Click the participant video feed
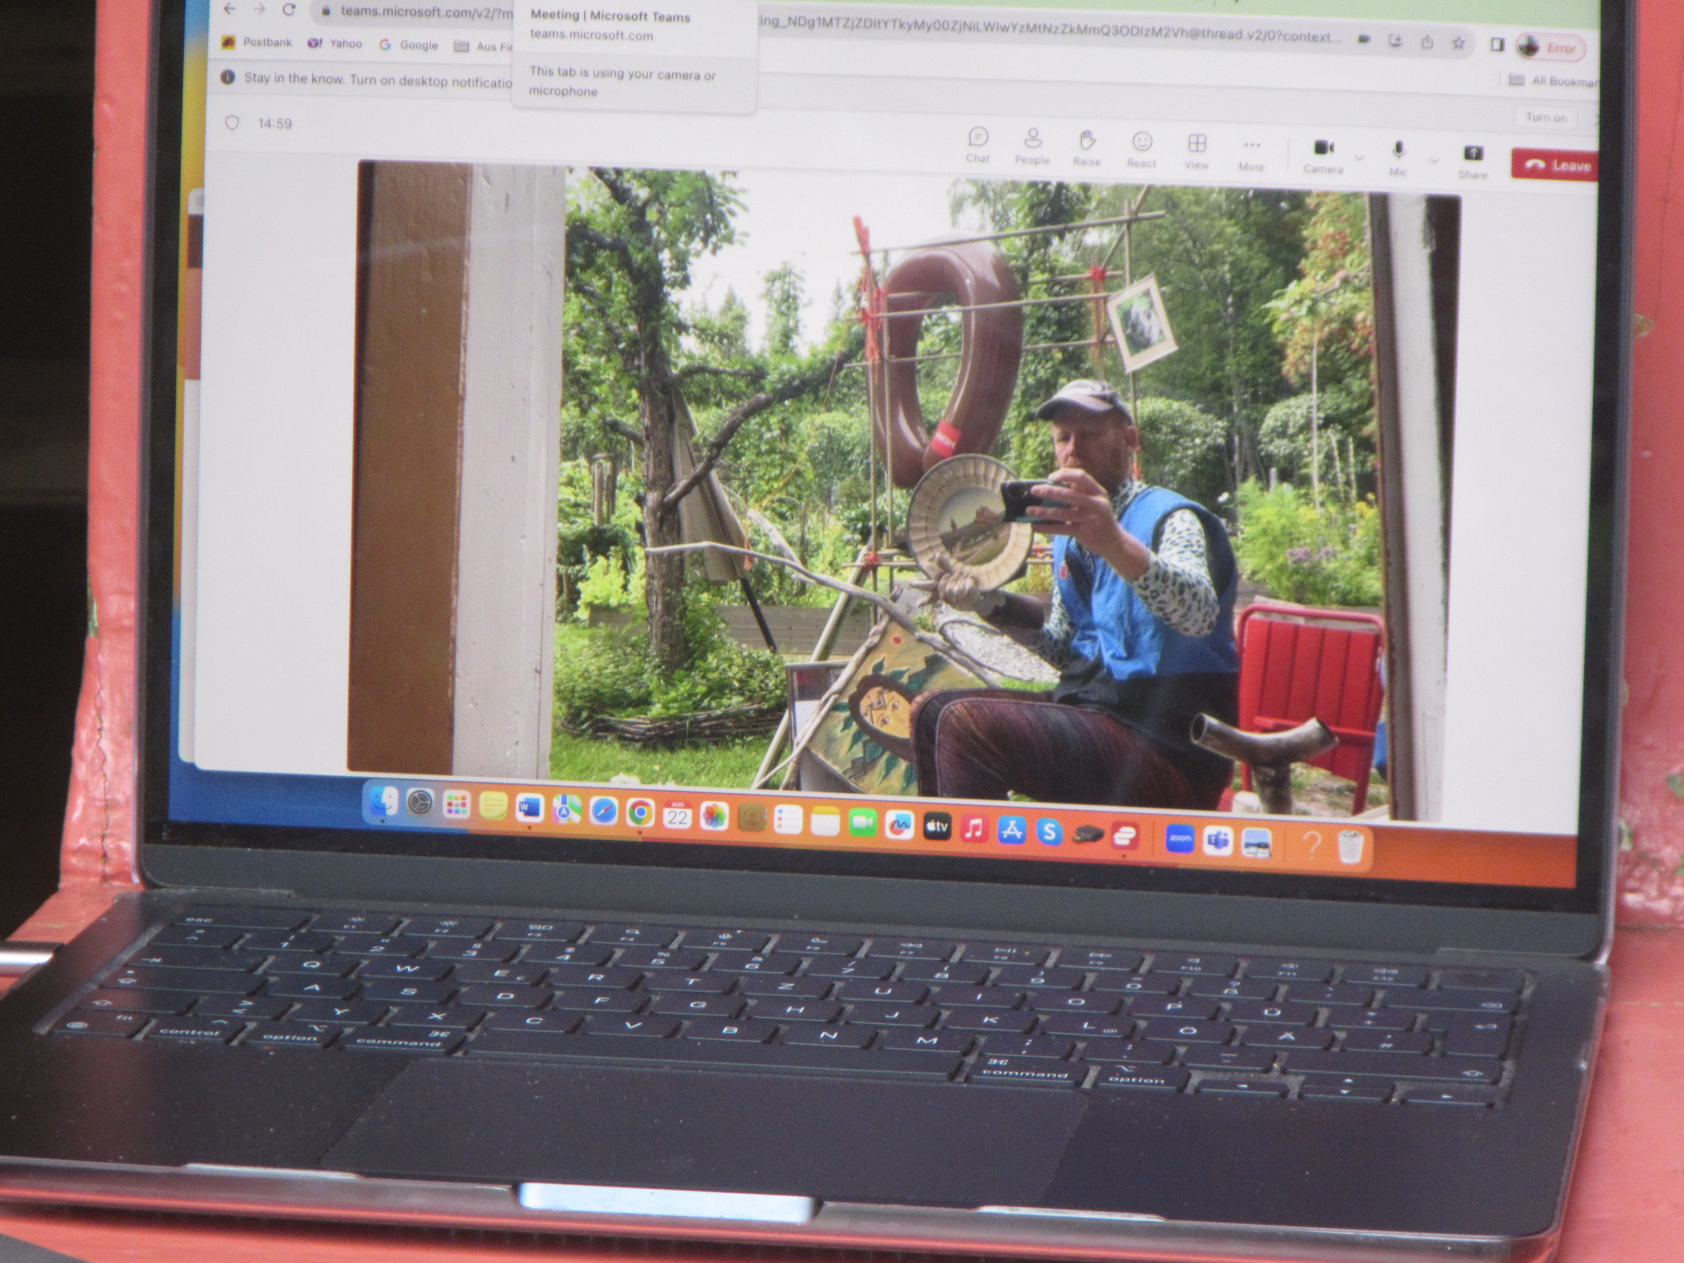This screenshot has height=1263, width=1684. [x=906, y=487]
